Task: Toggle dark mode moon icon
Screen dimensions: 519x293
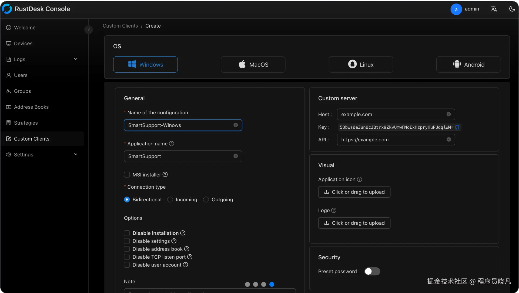Action: (512, 9)
